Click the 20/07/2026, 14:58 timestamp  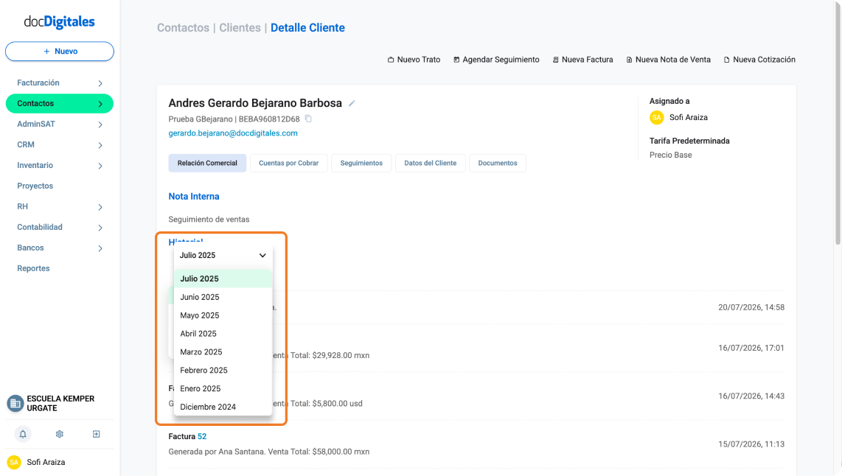coord(751,307)
